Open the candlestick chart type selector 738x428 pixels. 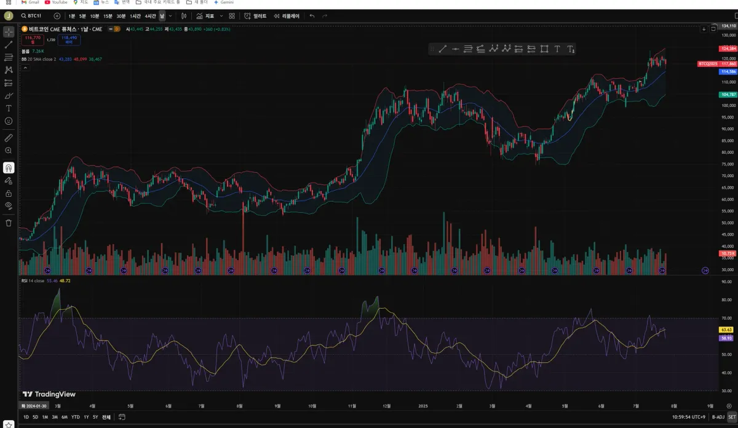[x=184, y=16]
